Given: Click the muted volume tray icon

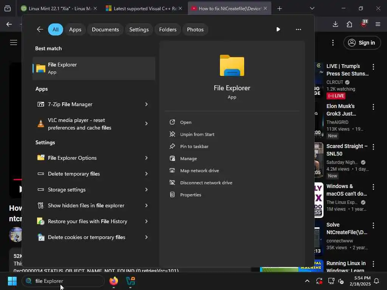Looking at the screenshot, I should coord(341,281).
